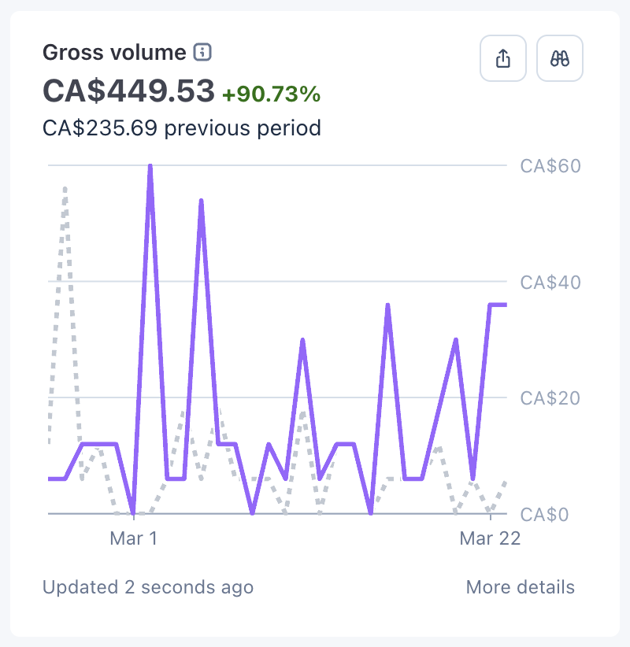This screenshot has height=647, width=630.
Task: Click the purple line start at chart left
Action: coord(50,479)
